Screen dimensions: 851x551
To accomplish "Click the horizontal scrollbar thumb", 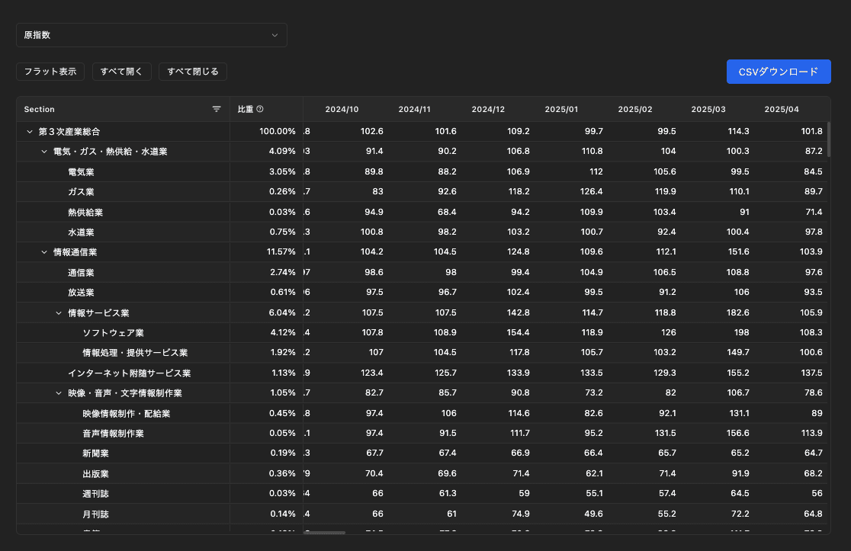I will click(x=325, y=533).
